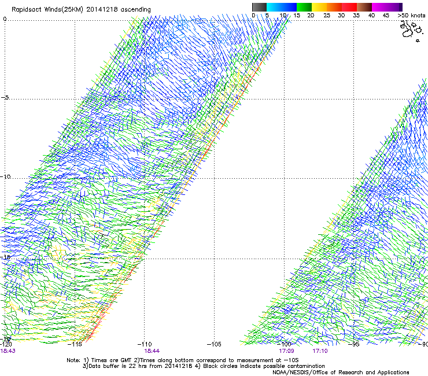Click the '-5' latitude axis label
This screenshot has height=376, width=428.
pyautogui.click(x=5, y=97)
